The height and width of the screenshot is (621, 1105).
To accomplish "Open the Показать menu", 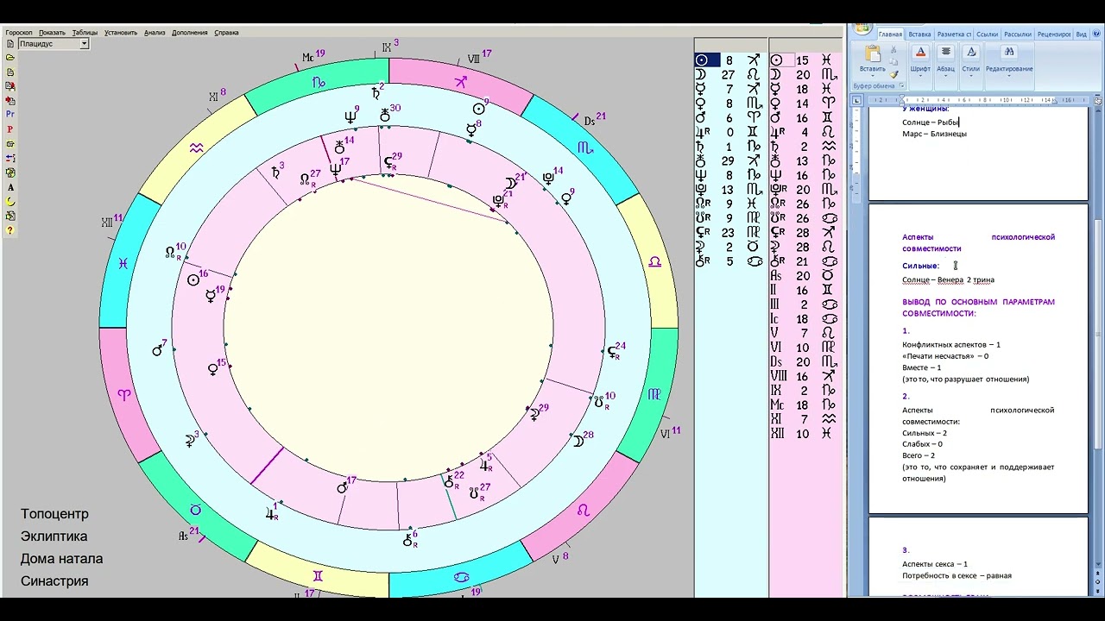I will (52, 33).
